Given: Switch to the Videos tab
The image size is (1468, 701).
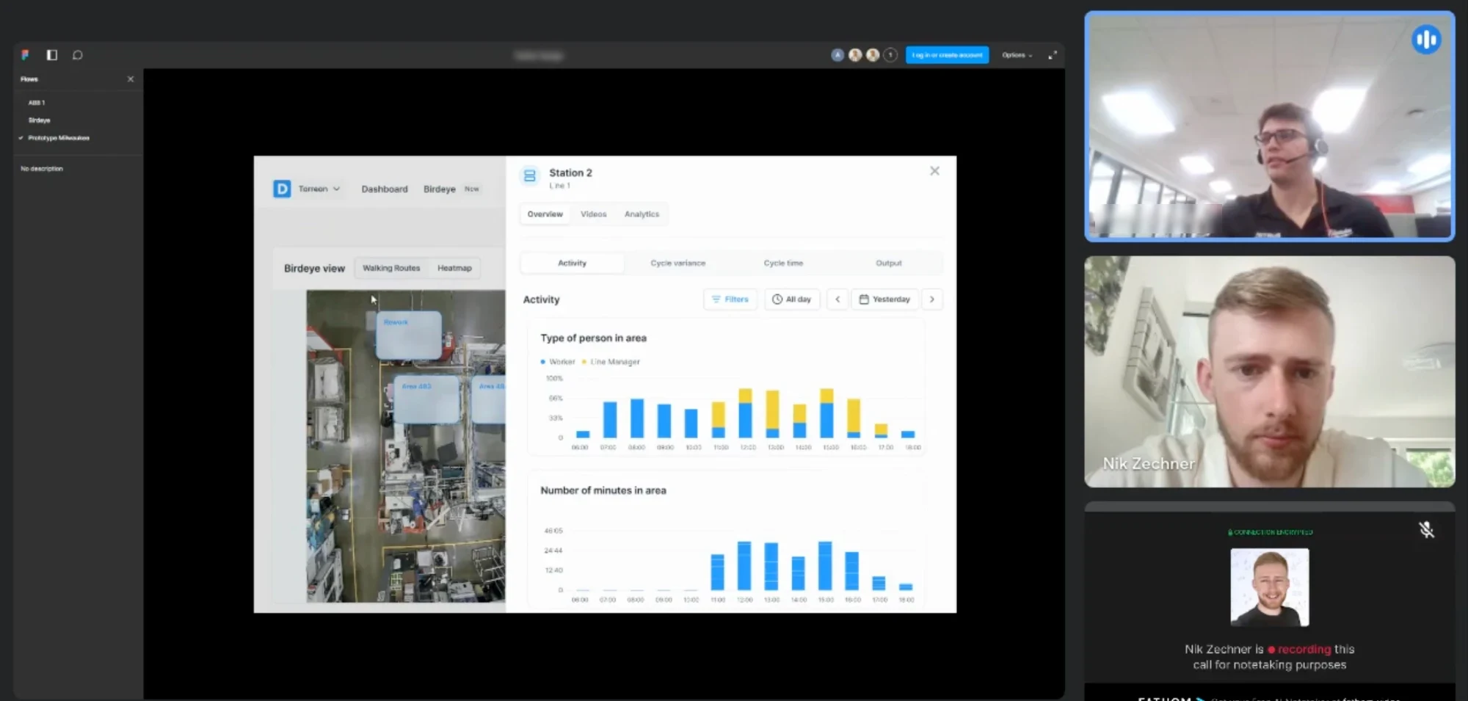Looking at the screenshot, I should [x=593, y=214].
